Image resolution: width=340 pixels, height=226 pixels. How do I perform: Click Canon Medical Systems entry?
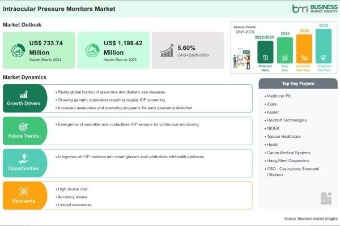[x=287, y=153]
